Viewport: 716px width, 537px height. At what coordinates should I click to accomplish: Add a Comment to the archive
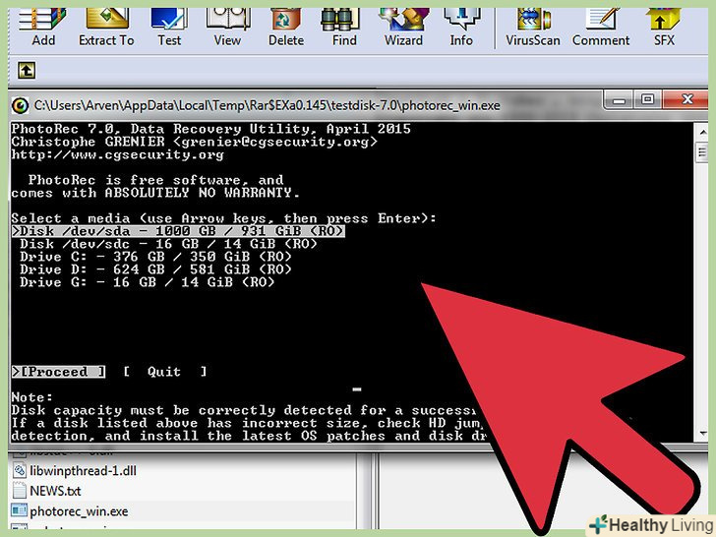(x=601, y=28)
